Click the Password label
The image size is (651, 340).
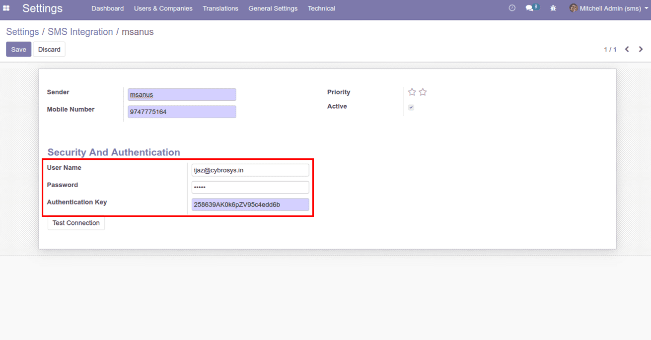[63, 185]
